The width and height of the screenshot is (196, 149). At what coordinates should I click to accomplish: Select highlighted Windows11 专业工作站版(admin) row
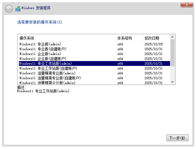(46, 63)
